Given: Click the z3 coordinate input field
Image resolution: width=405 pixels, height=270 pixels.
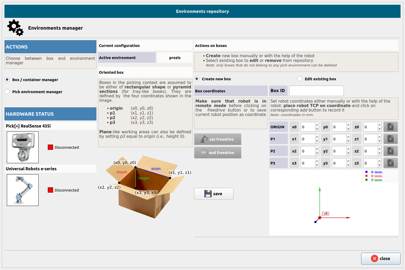Looking at the screenshot, I should click(x=370, y=163).
